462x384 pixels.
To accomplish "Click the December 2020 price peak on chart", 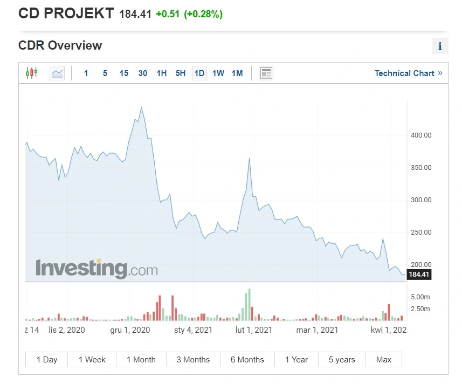I will [x=141, y=107].
